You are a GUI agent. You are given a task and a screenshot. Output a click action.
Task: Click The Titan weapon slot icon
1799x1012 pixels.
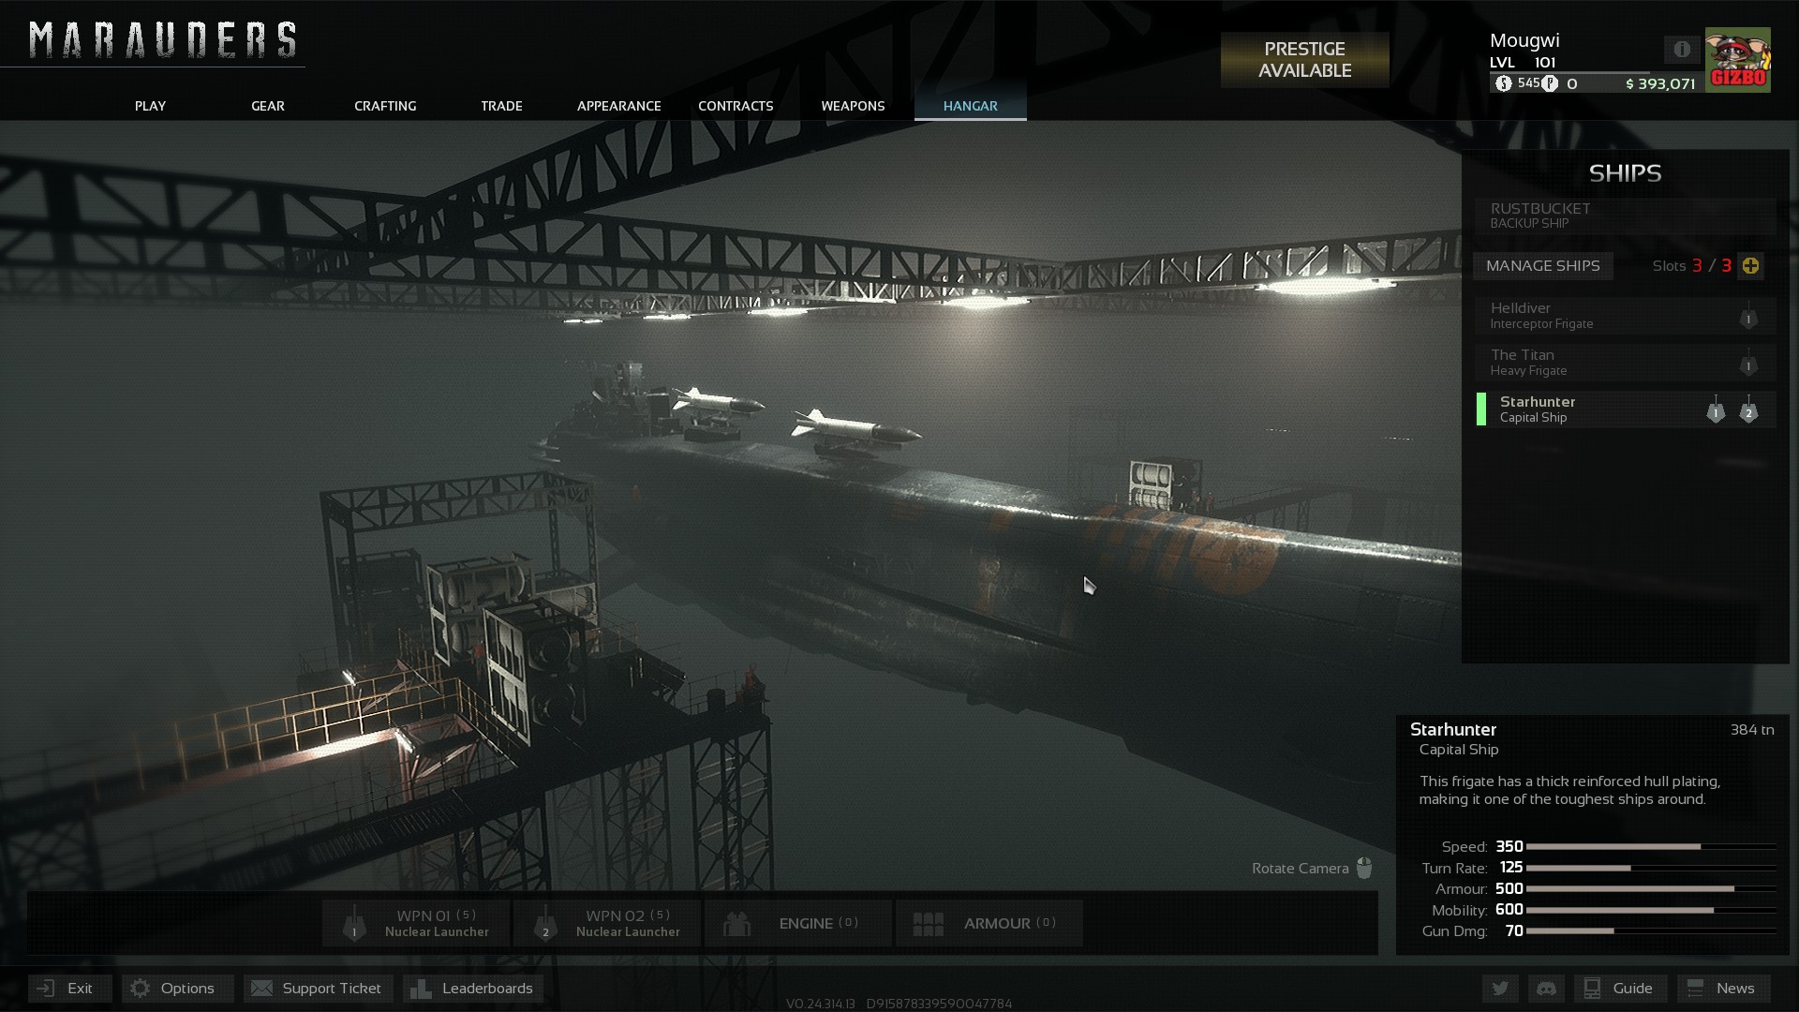[1747, 364]
